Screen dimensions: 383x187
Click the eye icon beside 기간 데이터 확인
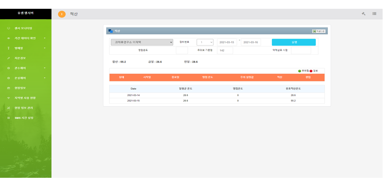[8, 38]
